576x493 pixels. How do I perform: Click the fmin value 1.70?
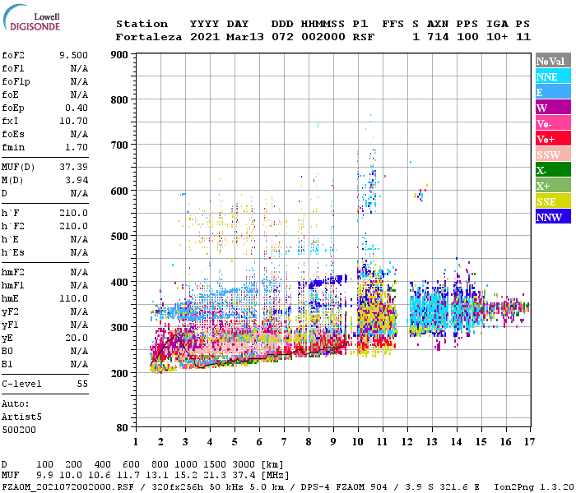[x=77, y=147]
